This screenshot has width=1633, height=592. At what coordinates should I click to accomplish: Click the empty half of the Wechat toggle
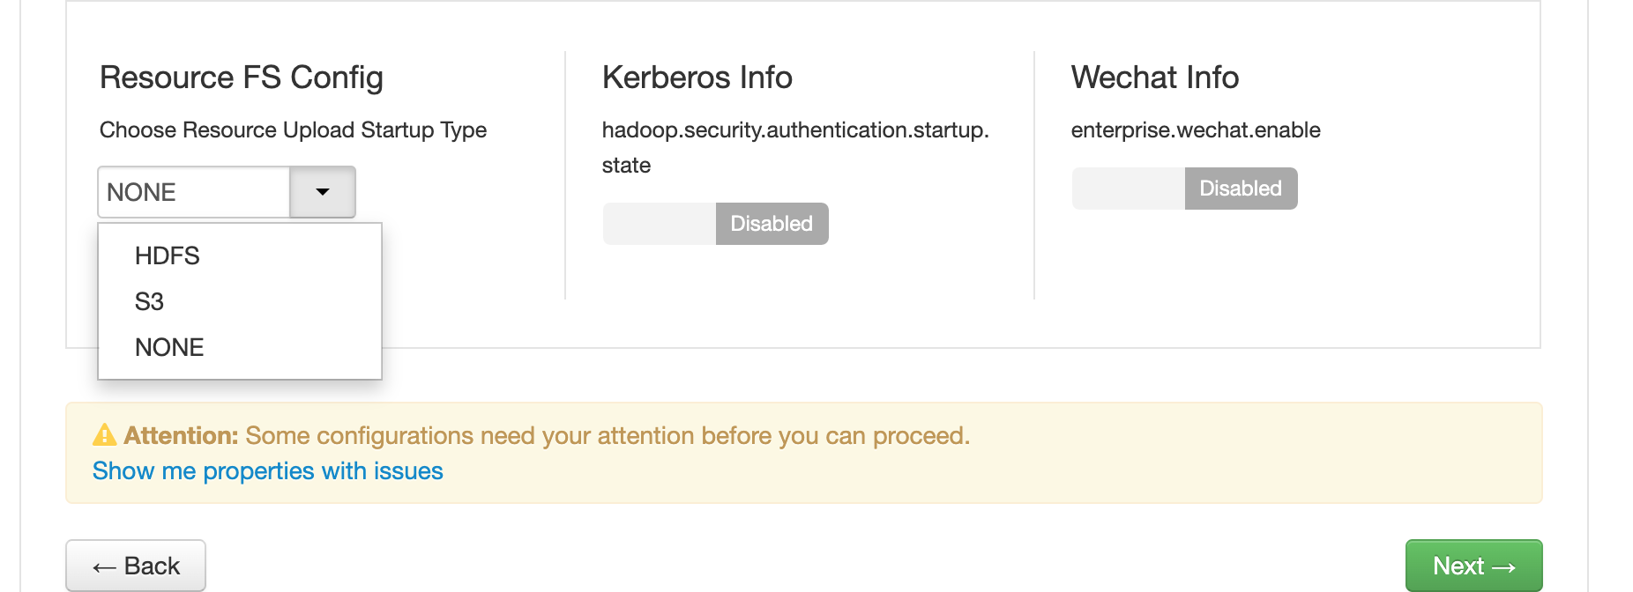coord(1129,189)
